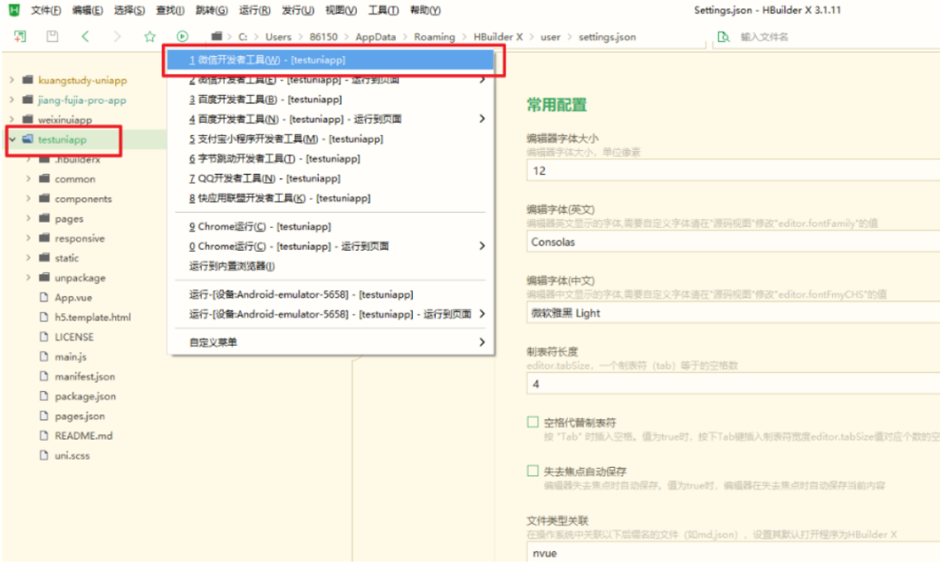This screenshot has height=562, width=940.
Task: Select Chrome运行(C) - [testuniapp] entry
Action: point(331,226)
